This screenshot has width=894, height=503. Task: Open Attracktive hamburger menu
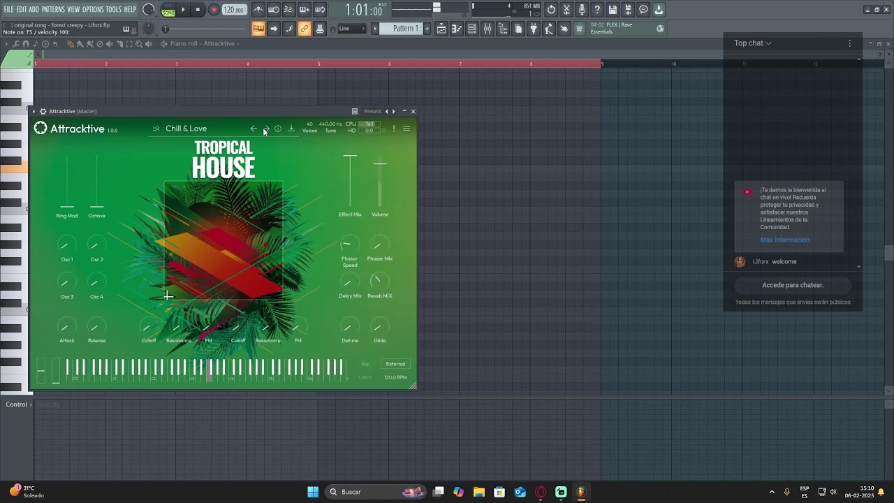pos(406,129)
